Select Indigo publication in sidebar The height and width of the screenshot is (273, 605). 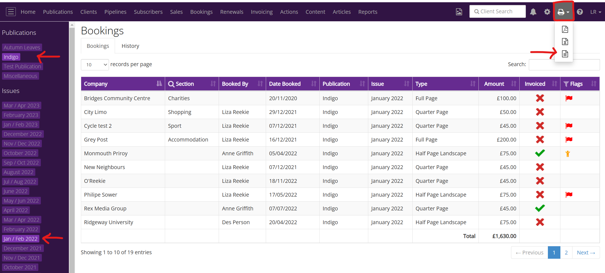click(11, 57)
